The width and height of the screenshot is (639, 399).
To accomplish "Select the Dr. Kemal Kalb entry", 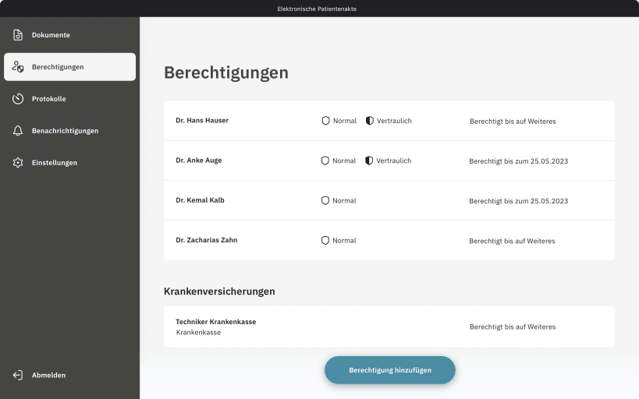I will point(389,200).
